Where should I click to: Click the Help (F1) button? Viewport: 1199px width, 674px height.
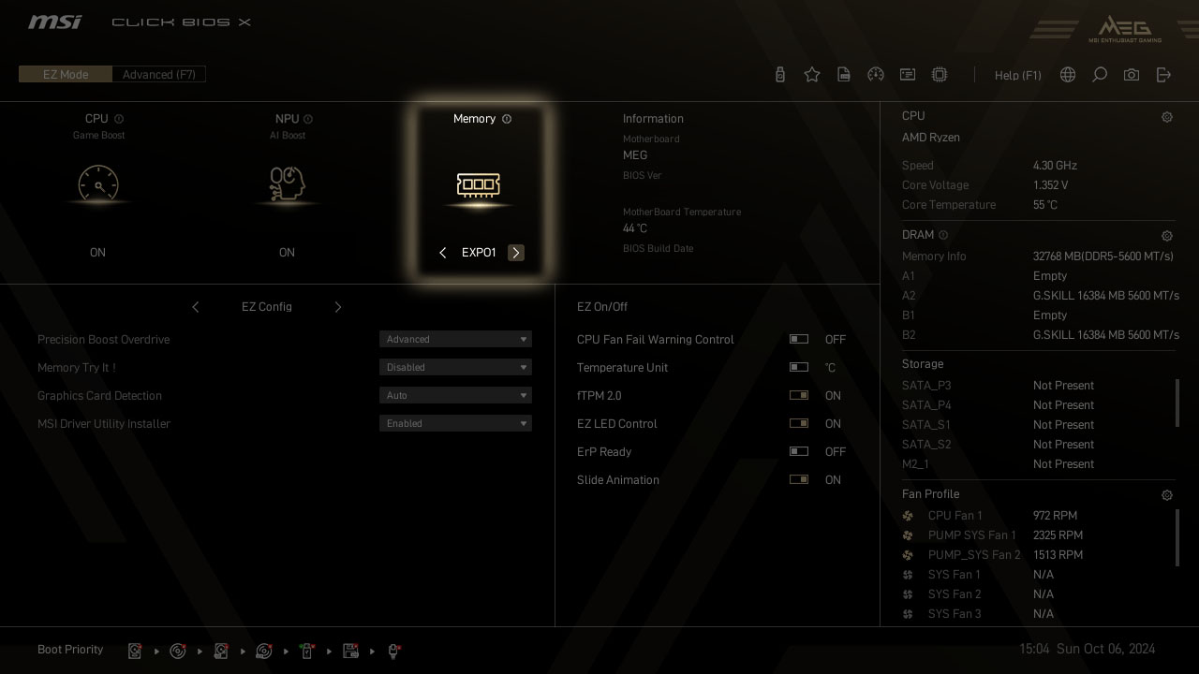[x=1017, y=76]
